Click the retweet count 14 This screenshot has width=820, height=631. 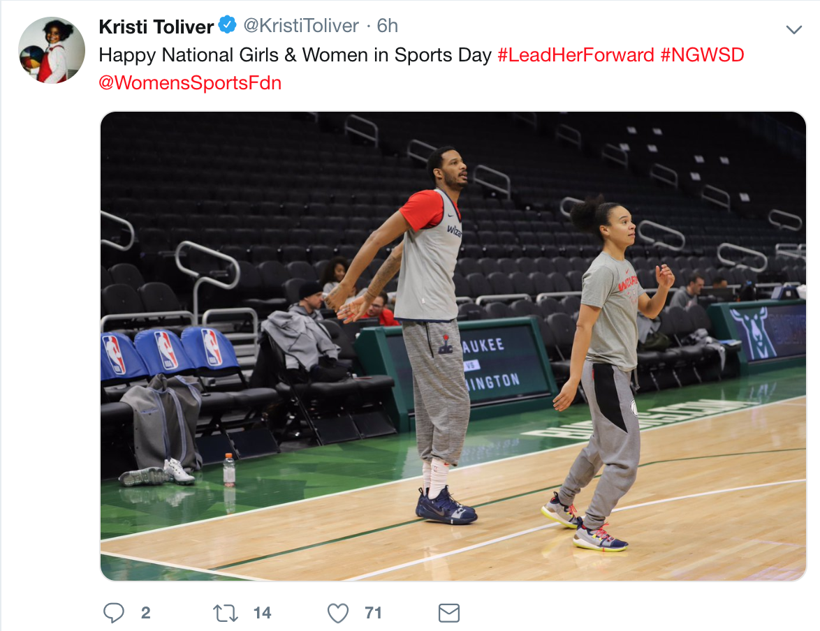point(262,613)
